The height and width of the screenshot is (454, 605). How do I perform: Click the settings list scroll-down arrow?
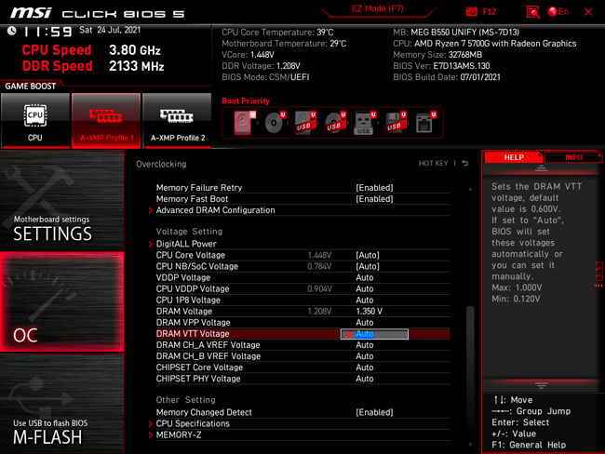(x=470, y=445)
